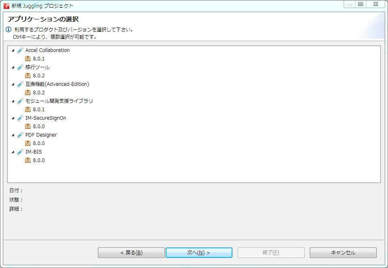Viewport: 388px width, 268px height.
Task: Click the IM-SecureSignOn product icon
Action: point(20,118)
